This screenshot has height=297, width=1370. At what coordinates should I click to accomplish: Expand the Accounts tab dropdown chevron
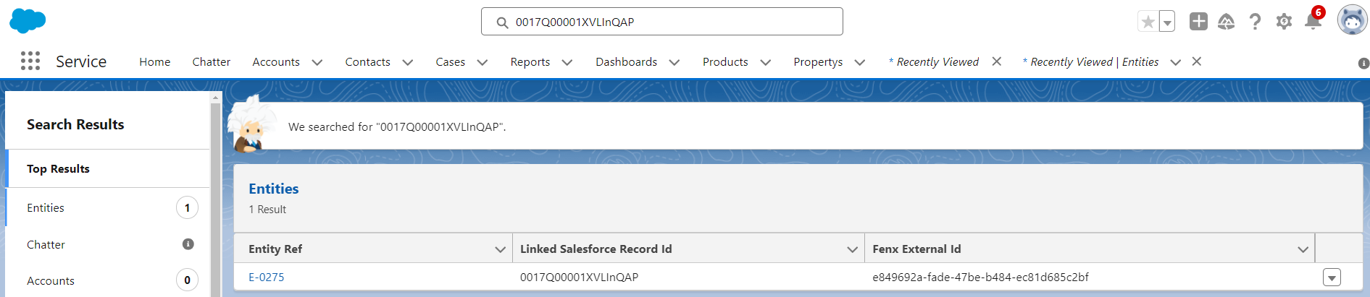317,62
